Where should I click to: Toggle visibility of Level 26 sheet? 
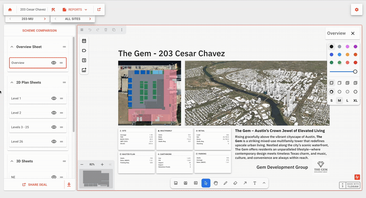pos(54,141)
